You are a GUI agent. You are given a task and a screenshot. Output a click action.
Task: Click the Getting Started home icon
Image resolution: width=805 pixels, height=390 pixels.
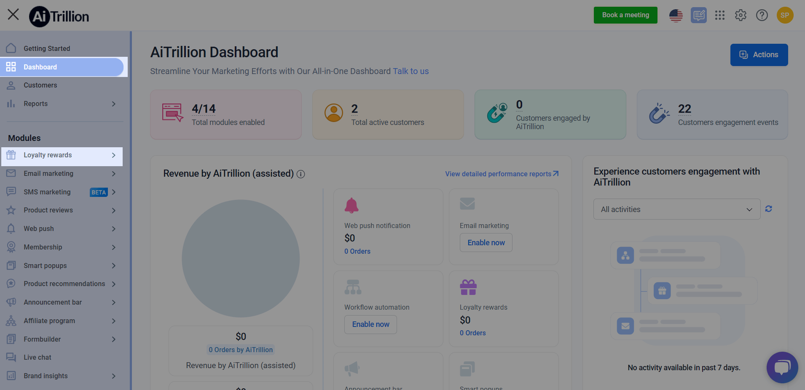pos(11,48)
